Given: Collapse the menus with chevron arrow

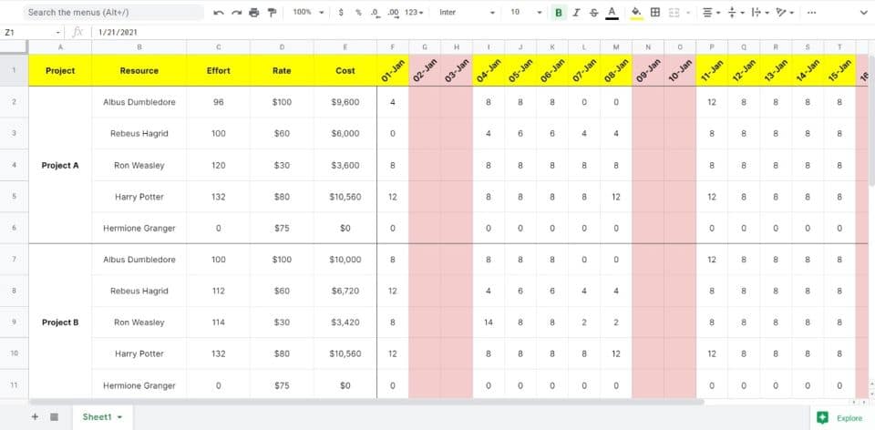Looking at the screenshot, I should pos(864,12).
